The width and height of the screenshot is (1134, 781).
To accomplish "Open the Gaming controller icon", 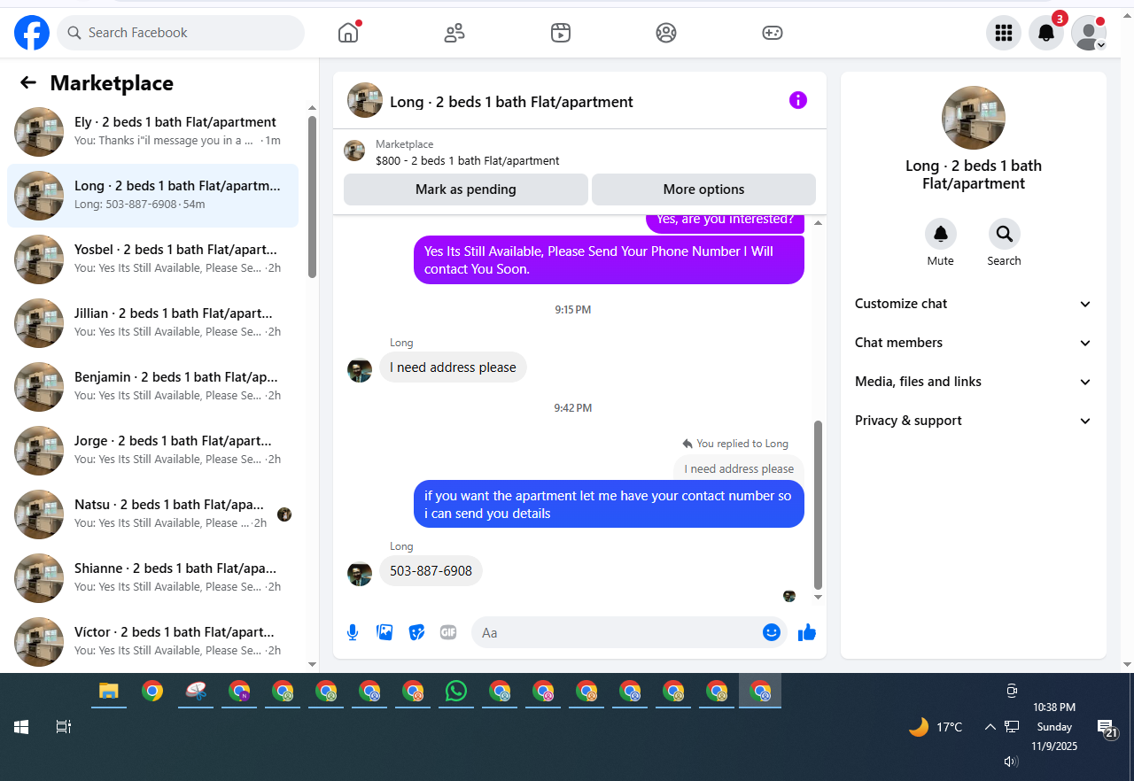I will [x=773, y=33].
